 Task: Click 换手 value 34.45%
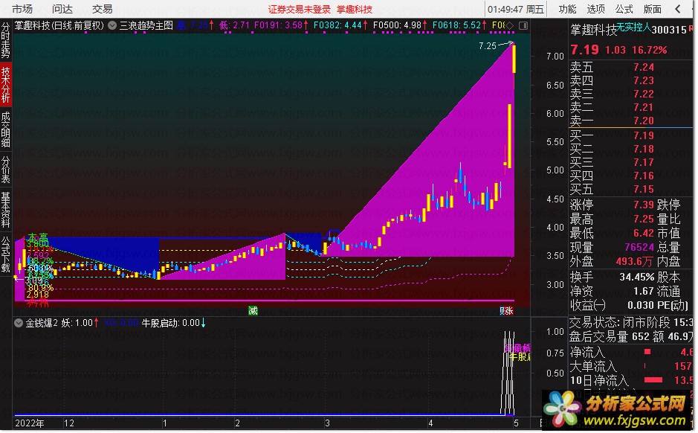pos(637,277)
